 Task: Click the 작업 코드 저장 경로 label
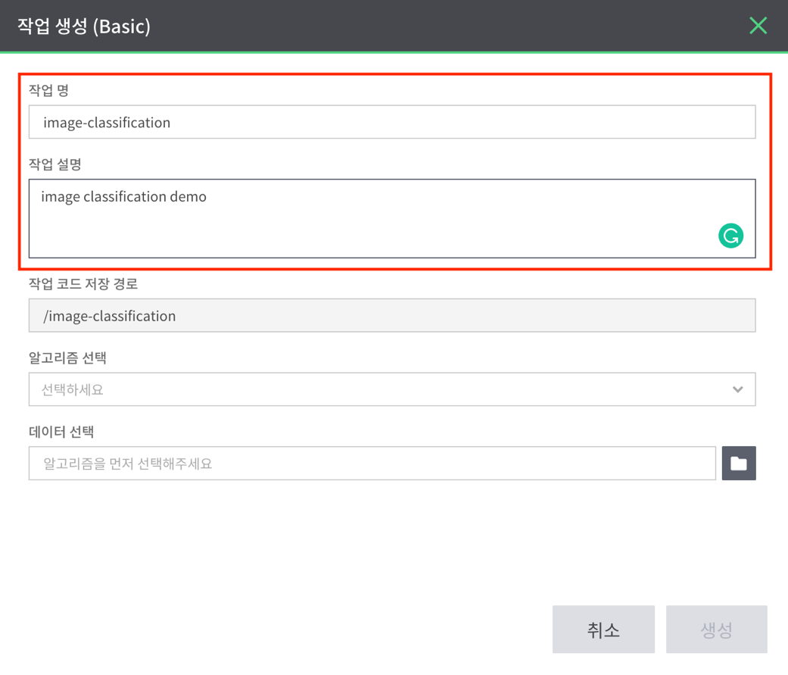pos(83,283)
